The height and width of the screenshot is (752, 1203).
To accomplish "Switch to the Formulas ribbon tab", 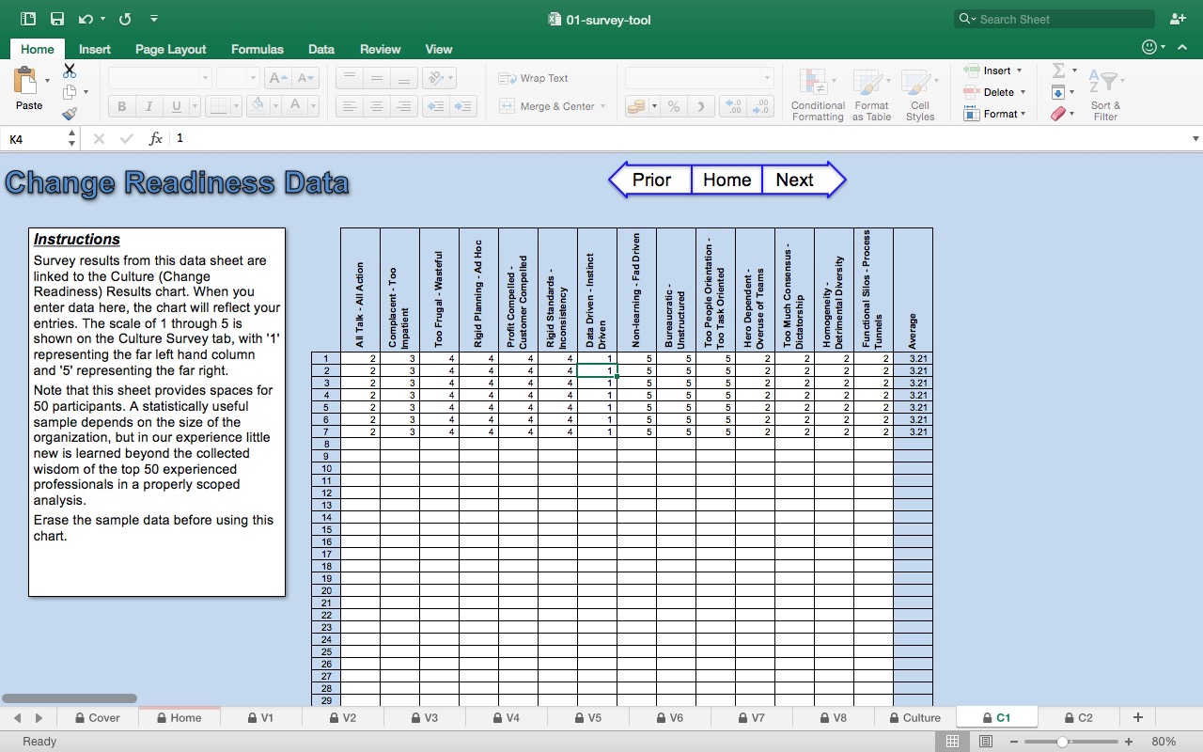I will pyautogui.click(x=257, y=49).
